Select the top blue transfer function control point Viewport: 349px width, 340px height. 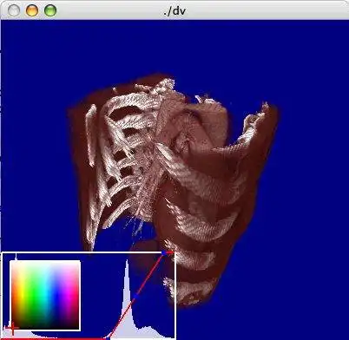[164, 253]
